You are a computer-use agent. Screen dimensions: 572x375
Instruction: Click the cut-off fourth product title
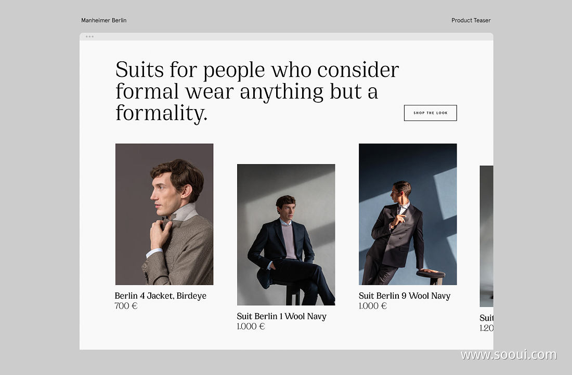click(x=486, y=318)
